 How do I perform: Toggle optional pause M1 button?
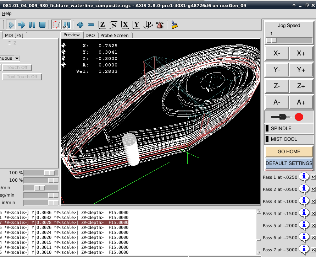66,25
